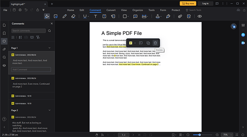
Task: Open the quick access dropdown arrow
Action: [x=43, y=10]
